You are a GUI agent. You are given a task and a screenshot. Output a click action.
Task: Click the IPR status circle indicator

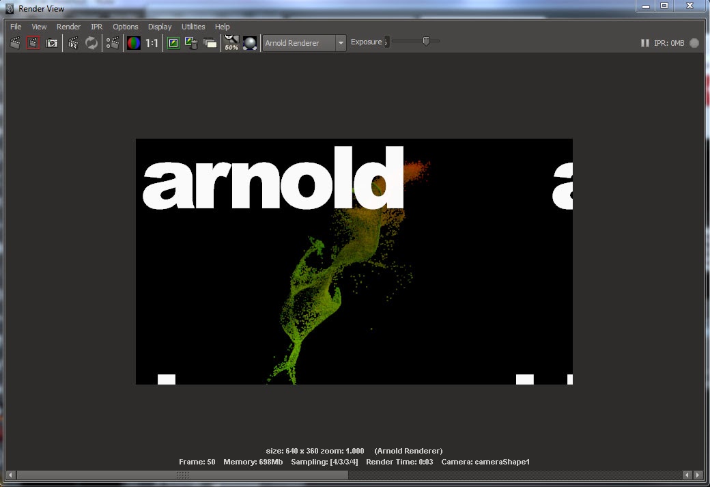click(694, 43)
